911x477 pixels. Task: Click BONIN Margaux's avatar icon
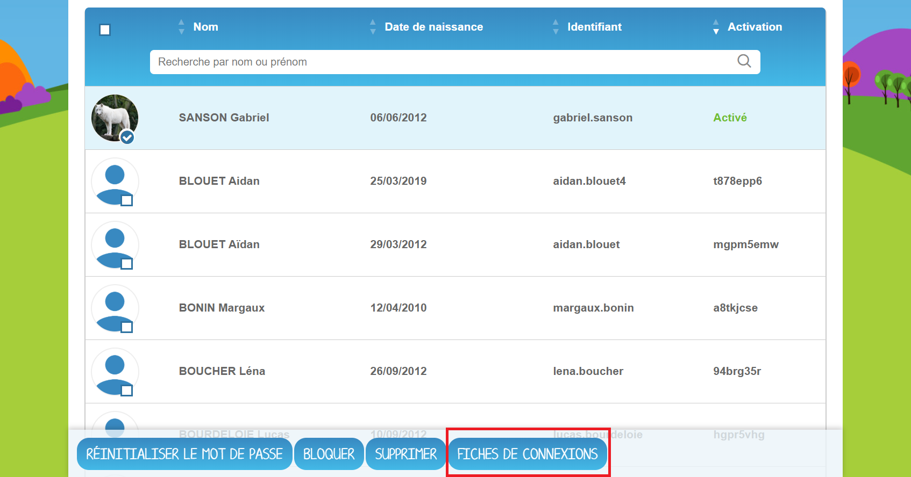(113, 307)
